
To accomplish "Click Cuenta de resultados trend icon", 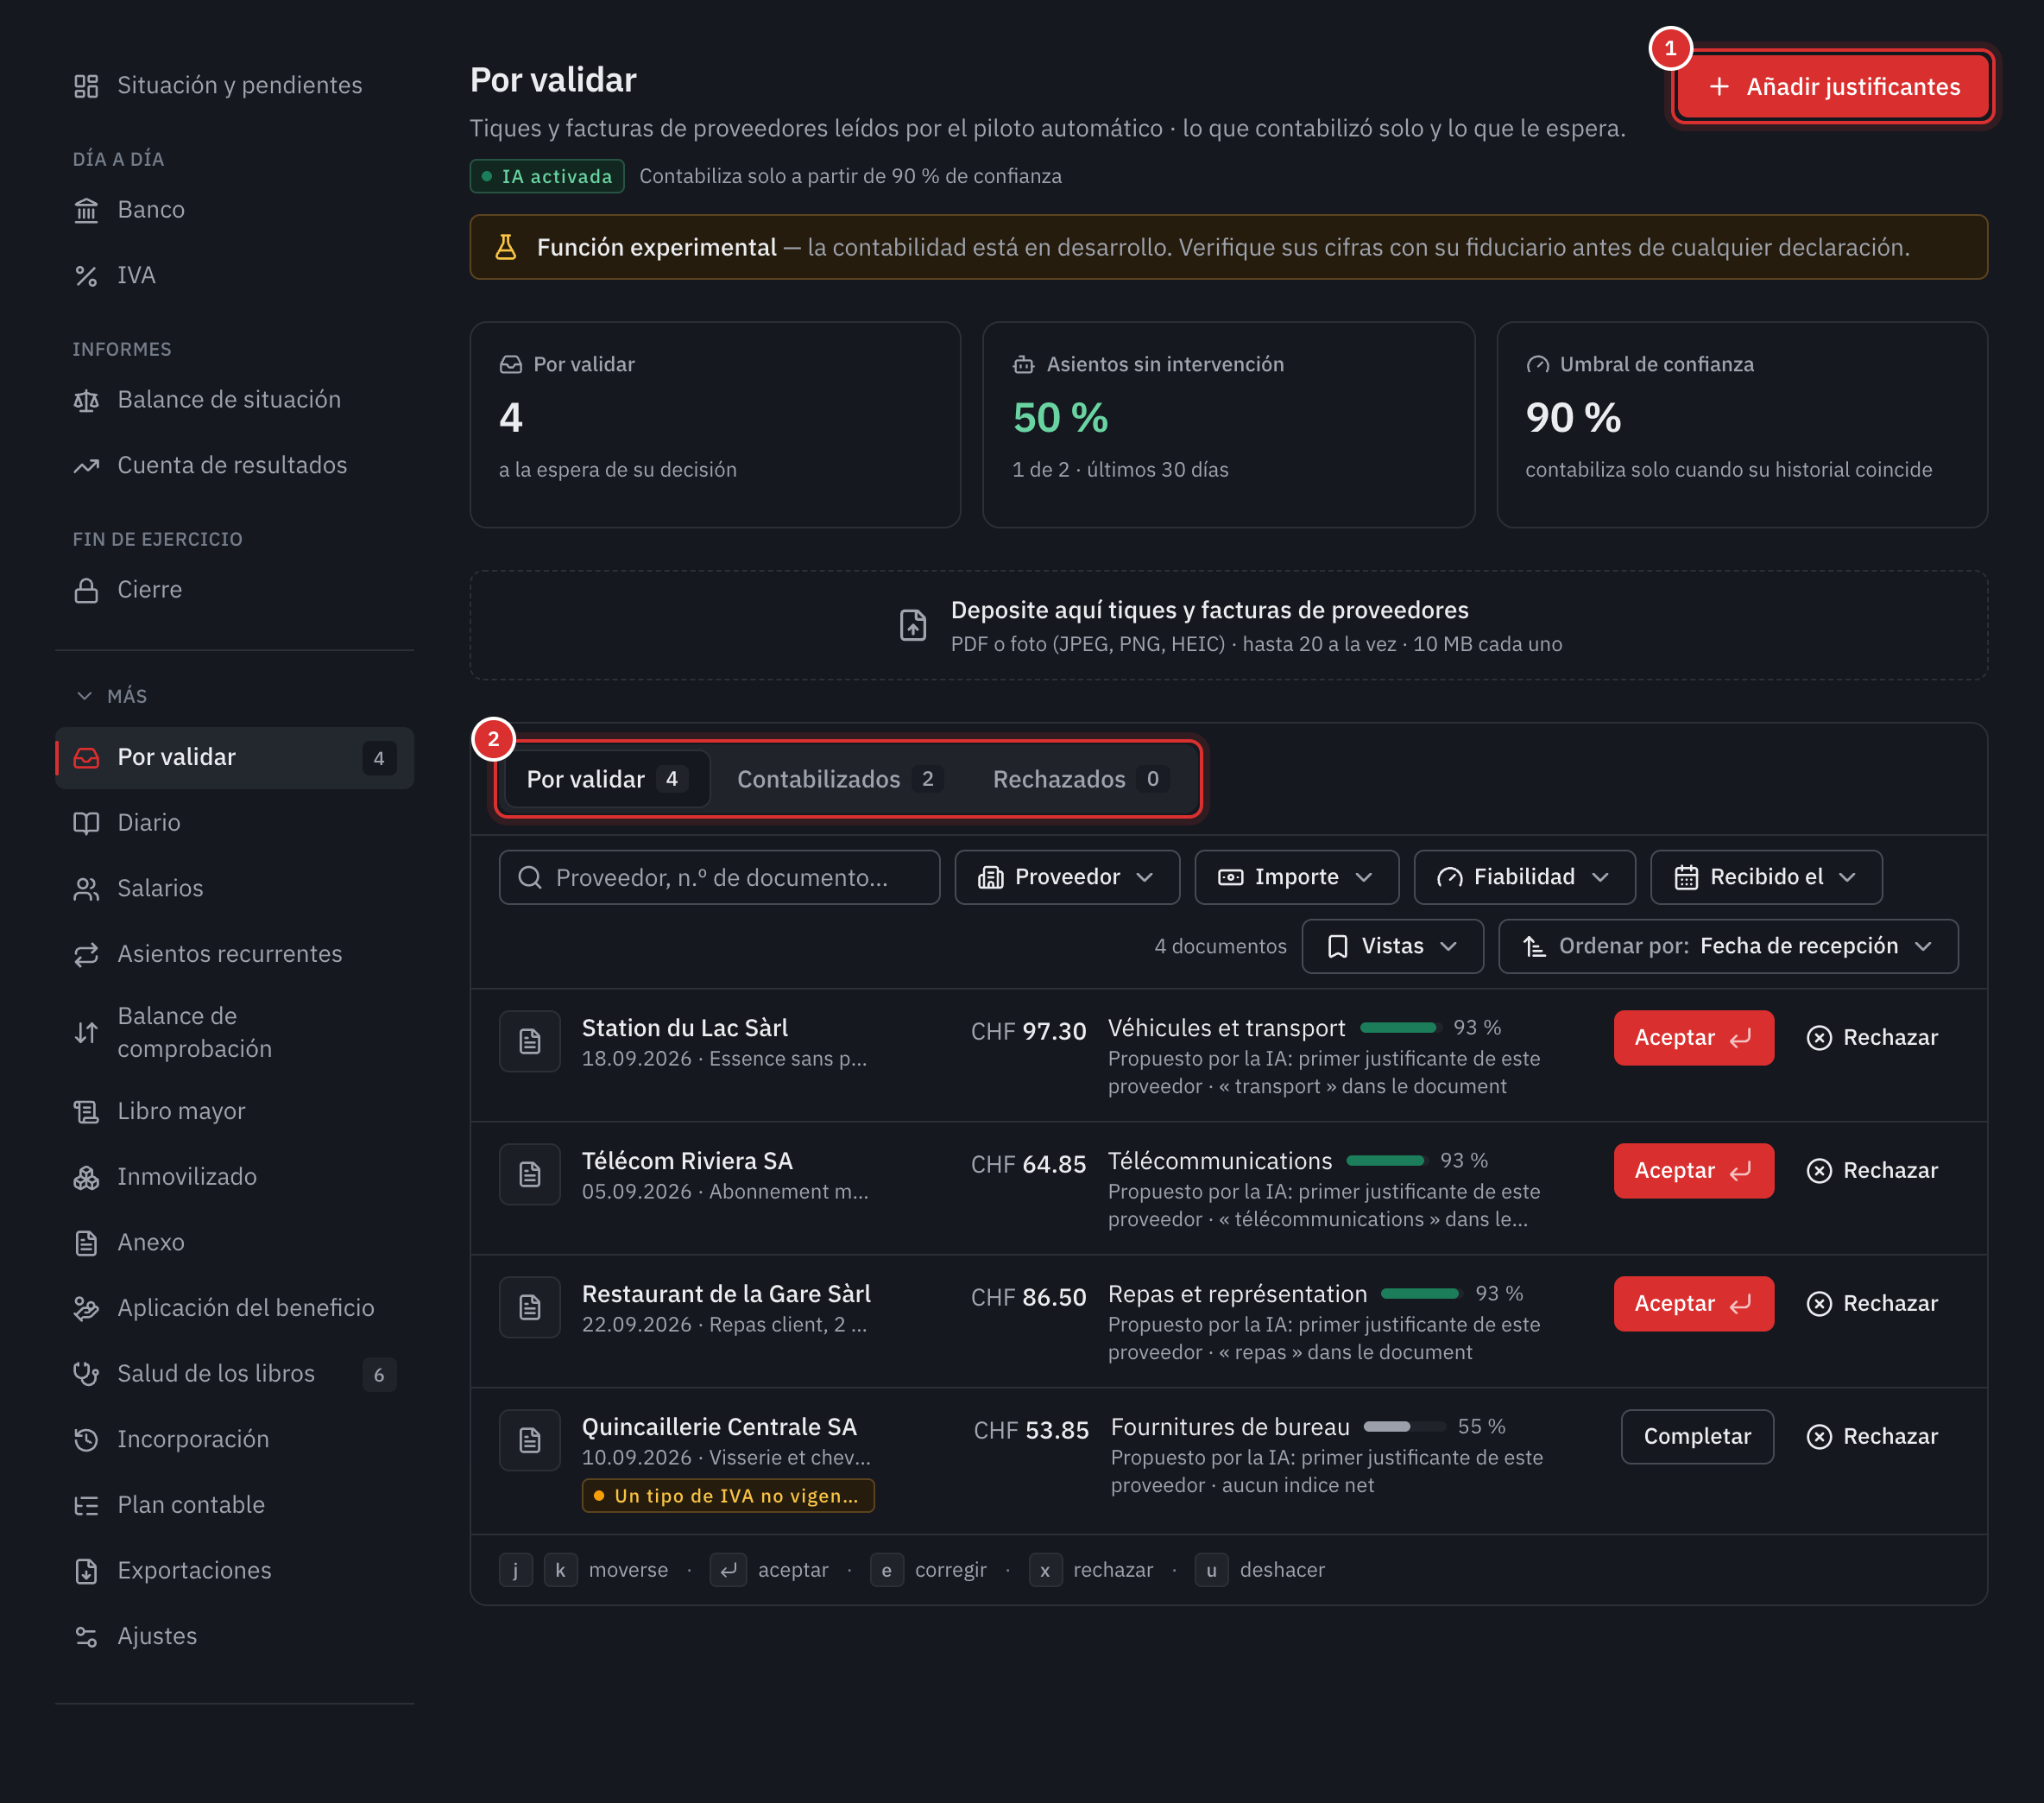I will coord(86,466).
